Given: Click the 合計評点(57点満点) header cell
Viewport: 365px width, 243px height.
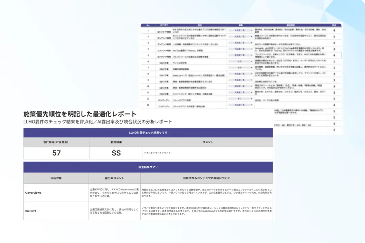Looking at the screenshot, I should (x=56, y=142).
